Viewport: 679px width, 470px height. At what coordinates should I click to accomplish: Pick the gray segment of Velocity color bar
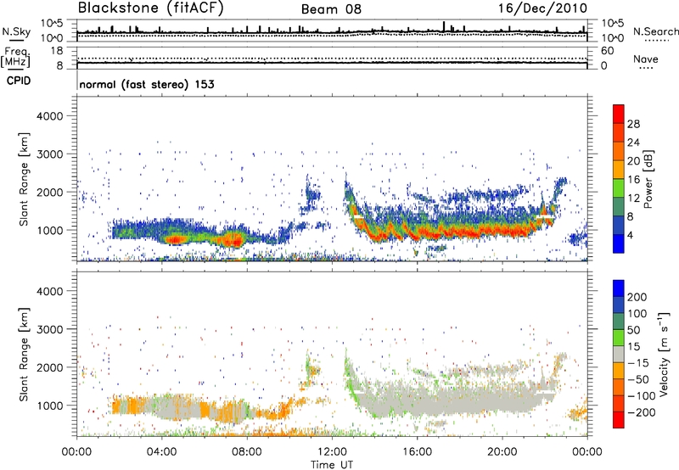pyautogui.click(x=619, y=355)
